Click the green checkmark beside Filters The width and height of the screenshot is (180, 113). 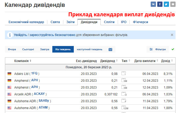pos(173,49)
